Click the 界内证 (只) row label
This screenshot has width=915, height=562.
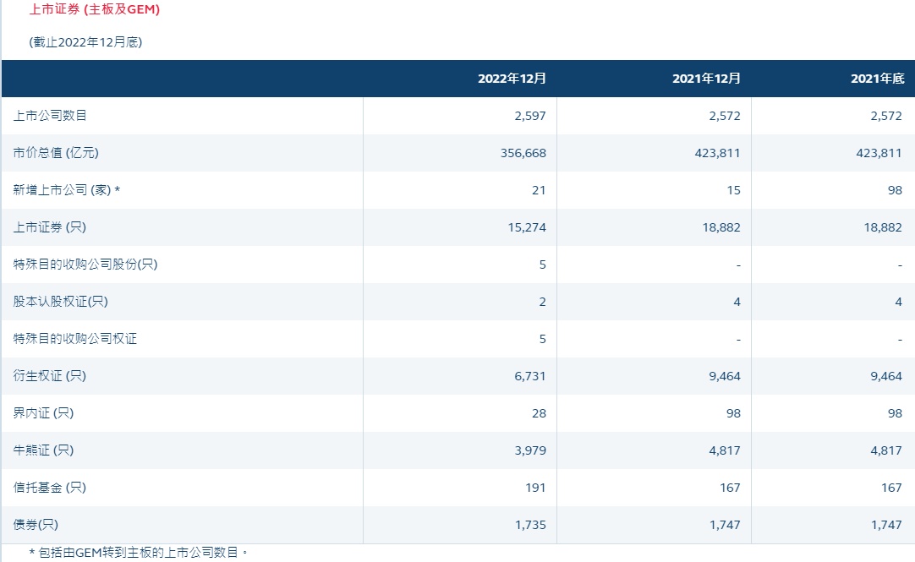click(42, 413)
